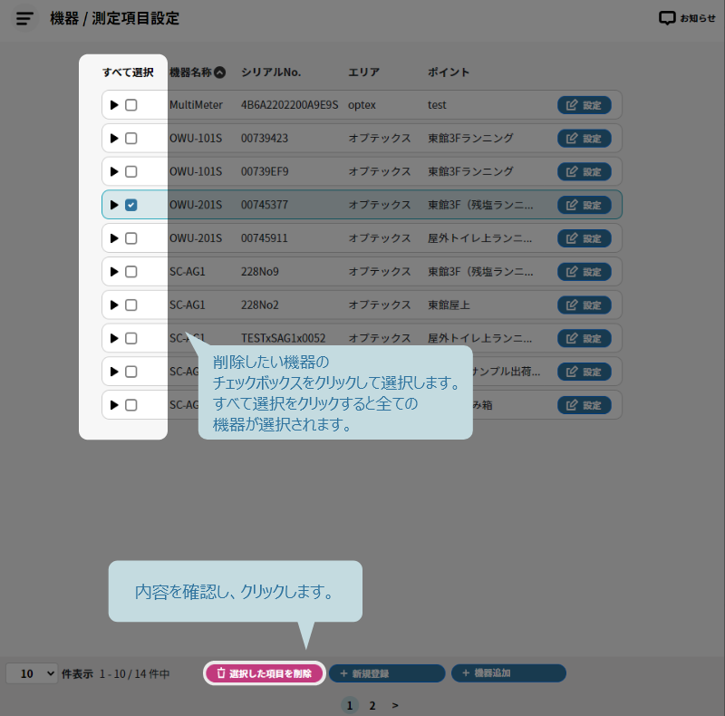Click the test point cell
Image resolution: width=725 pixels, height=716 pixels.
pos(437,105)
